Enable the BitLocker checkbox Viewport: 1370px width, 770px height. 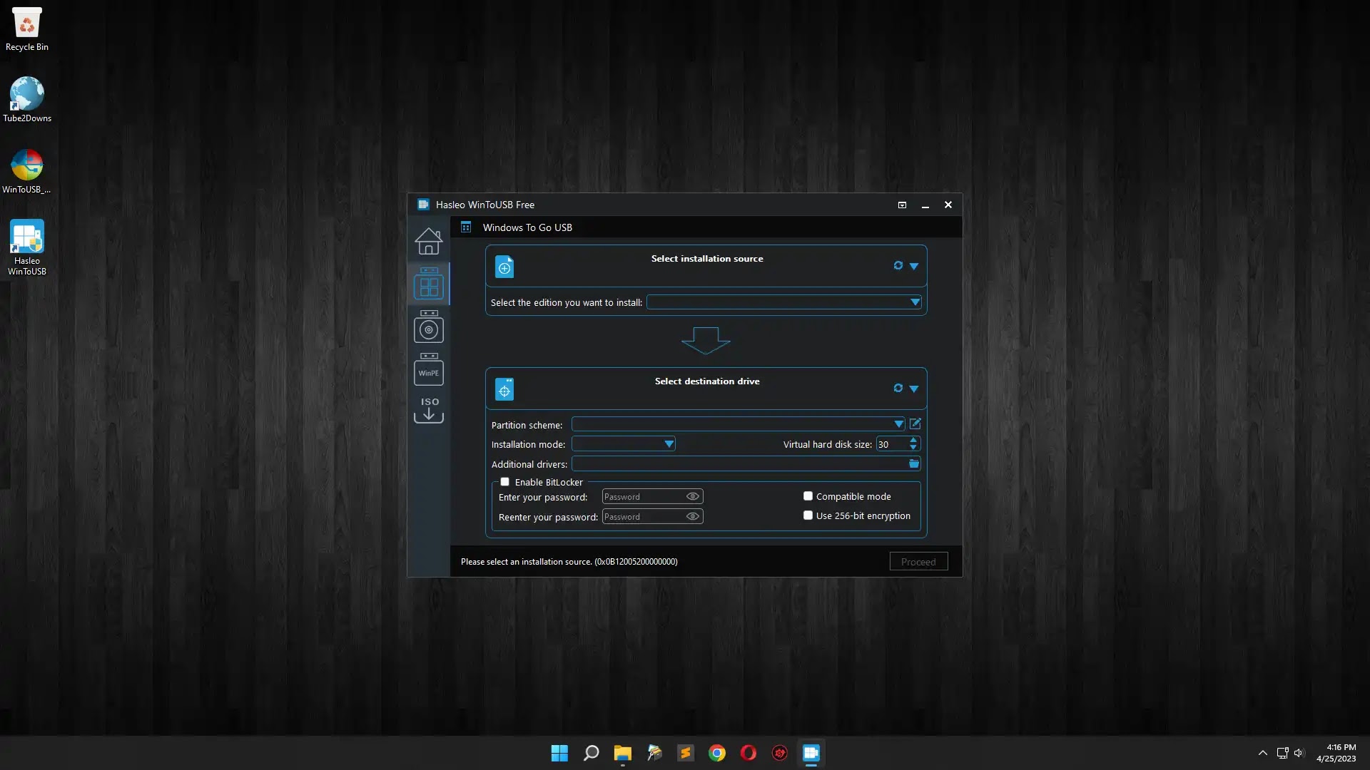504,482
